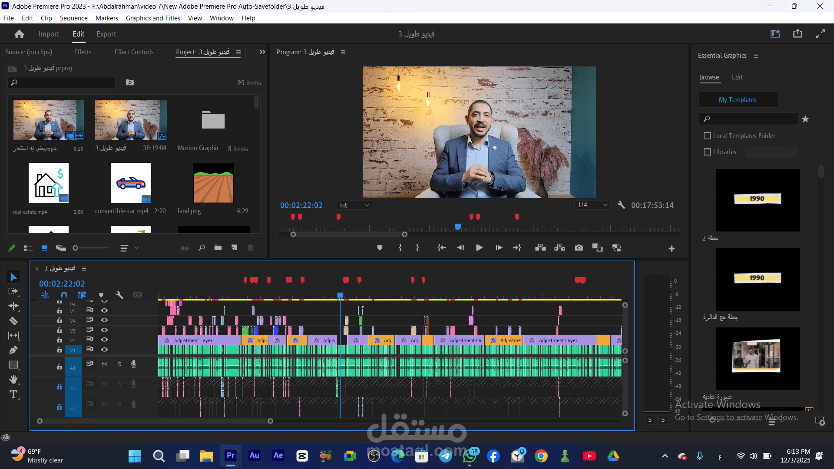
Task: Open the Sequence menu
Action: (73, 18)
